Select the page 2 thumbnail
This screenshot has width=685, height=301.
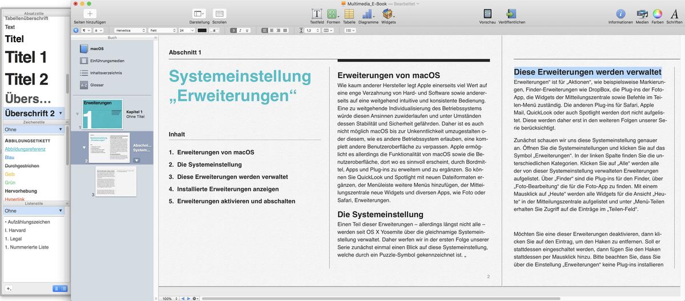pyautogui.click(x=109, y=148)
